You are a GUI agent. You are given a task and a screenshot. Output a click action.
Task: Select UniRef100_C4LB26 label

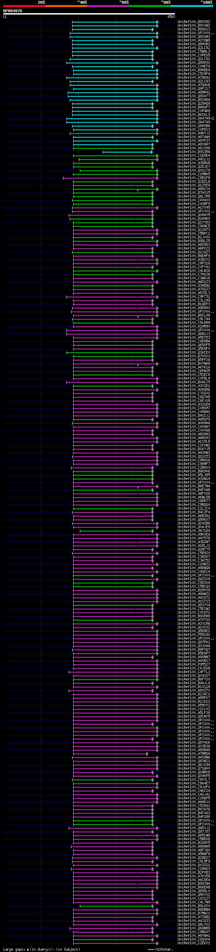(x=194, y=271)
